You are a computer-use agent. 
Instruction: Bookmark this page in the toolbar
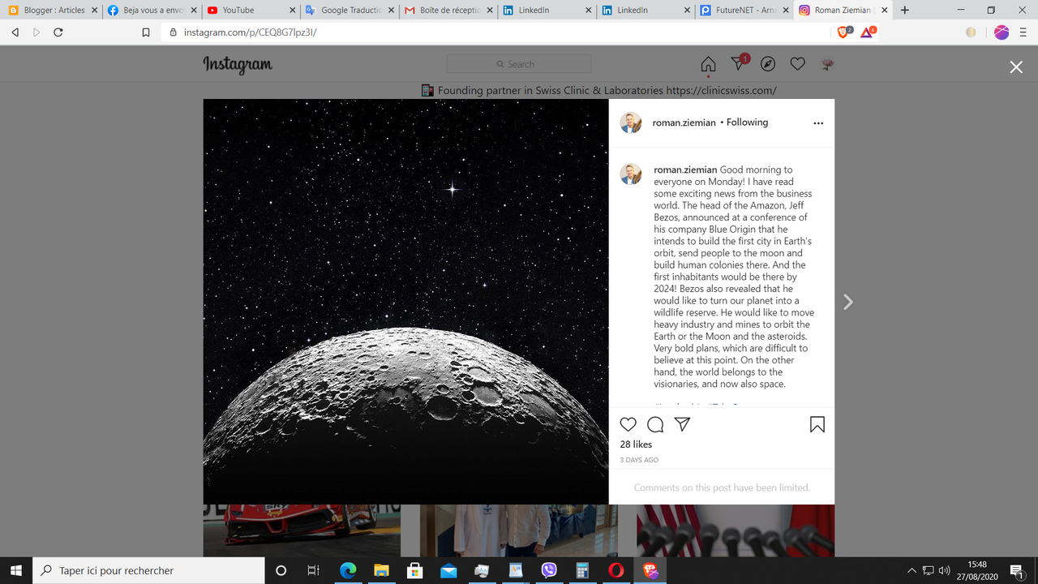click(x=146, y=32)
